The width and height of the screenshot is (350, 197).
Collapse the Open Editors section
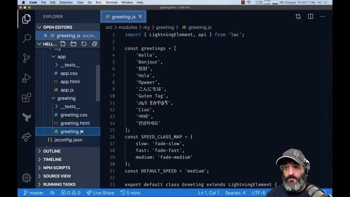(x=68, y=27)
